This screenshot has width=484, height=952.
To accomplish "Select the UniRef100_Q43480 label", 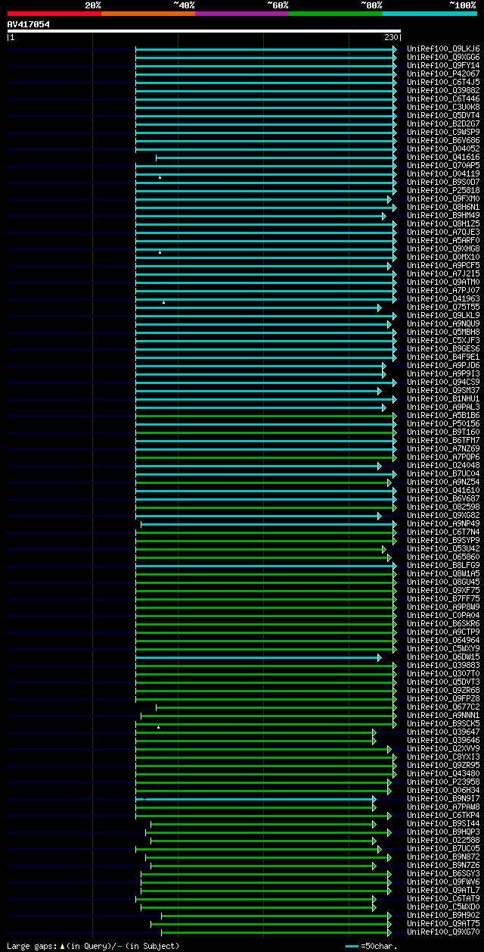I will pyautogui.click(x=443, y=774).
